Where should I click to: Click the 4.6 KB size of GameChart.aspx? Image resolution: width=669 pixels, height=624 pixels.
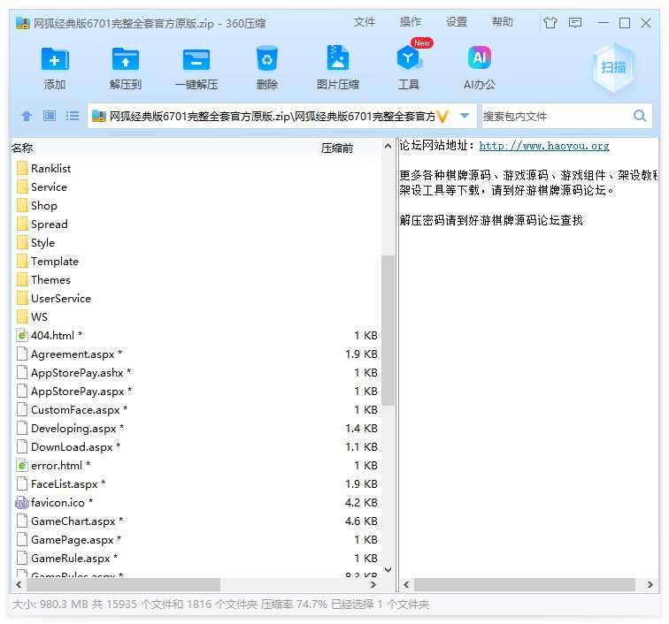361,521
